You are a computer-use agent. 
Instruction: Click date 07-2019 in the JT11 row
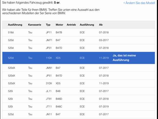(104, 107)
